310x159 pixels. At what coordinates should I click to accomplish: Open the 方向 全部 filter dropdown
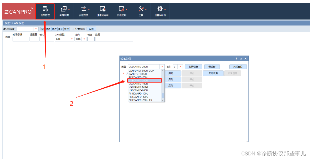84,39
